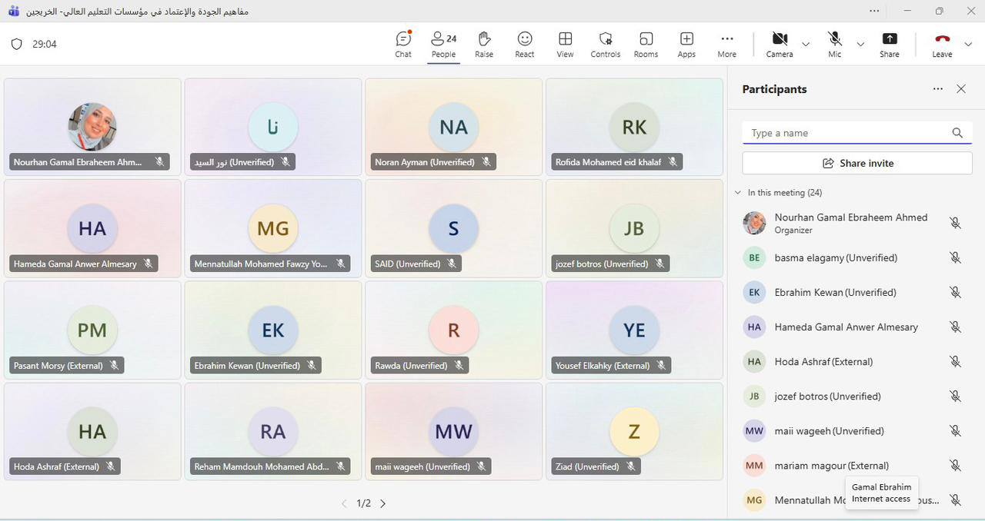Open the More actions menu
Image resolution: width=985 pixels, height=521 pixels.
click(726, 45)
